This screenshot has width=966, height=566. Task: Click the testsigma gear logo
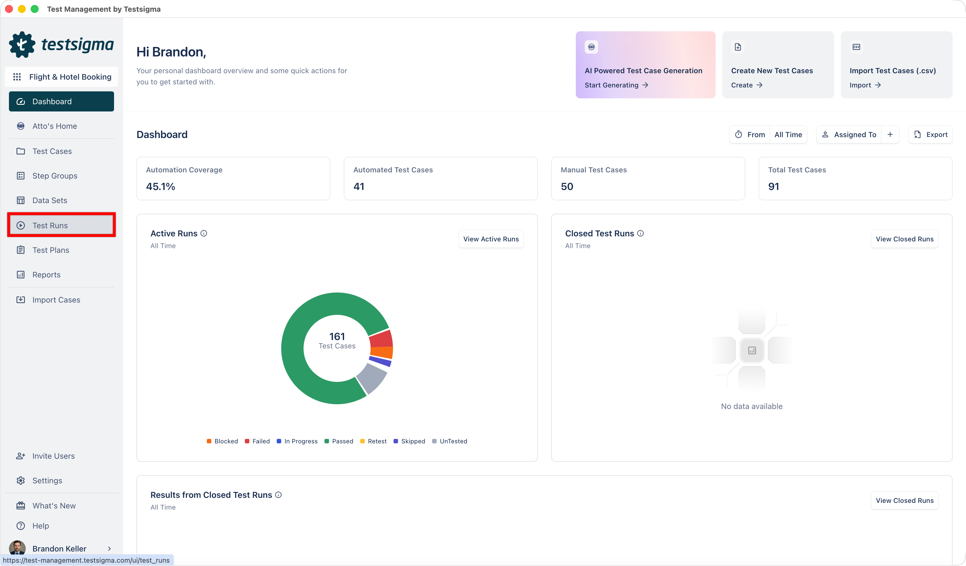[22, 45]
